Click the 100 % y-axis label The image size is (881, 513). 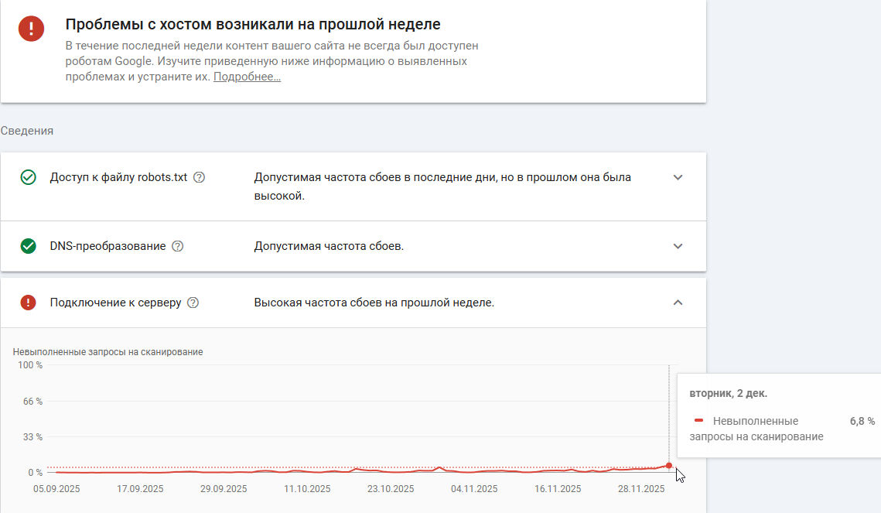[29, 365]
